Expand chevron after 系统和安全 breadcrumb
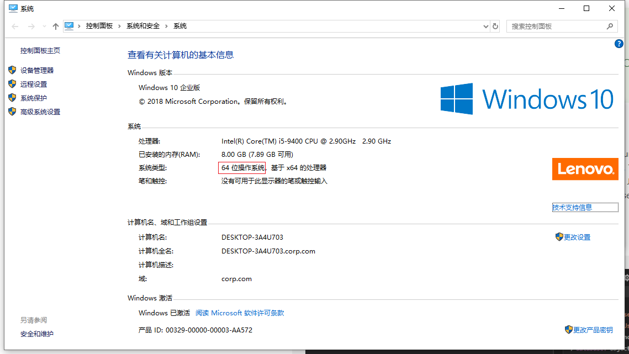This screenshot has height=354, width=629. pos(166,26)
